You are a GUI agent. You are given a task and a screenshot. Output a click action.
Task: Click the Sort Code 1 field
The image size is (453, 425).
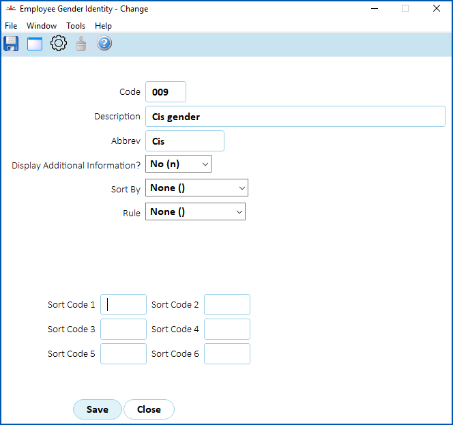click(x=123, y=304)
